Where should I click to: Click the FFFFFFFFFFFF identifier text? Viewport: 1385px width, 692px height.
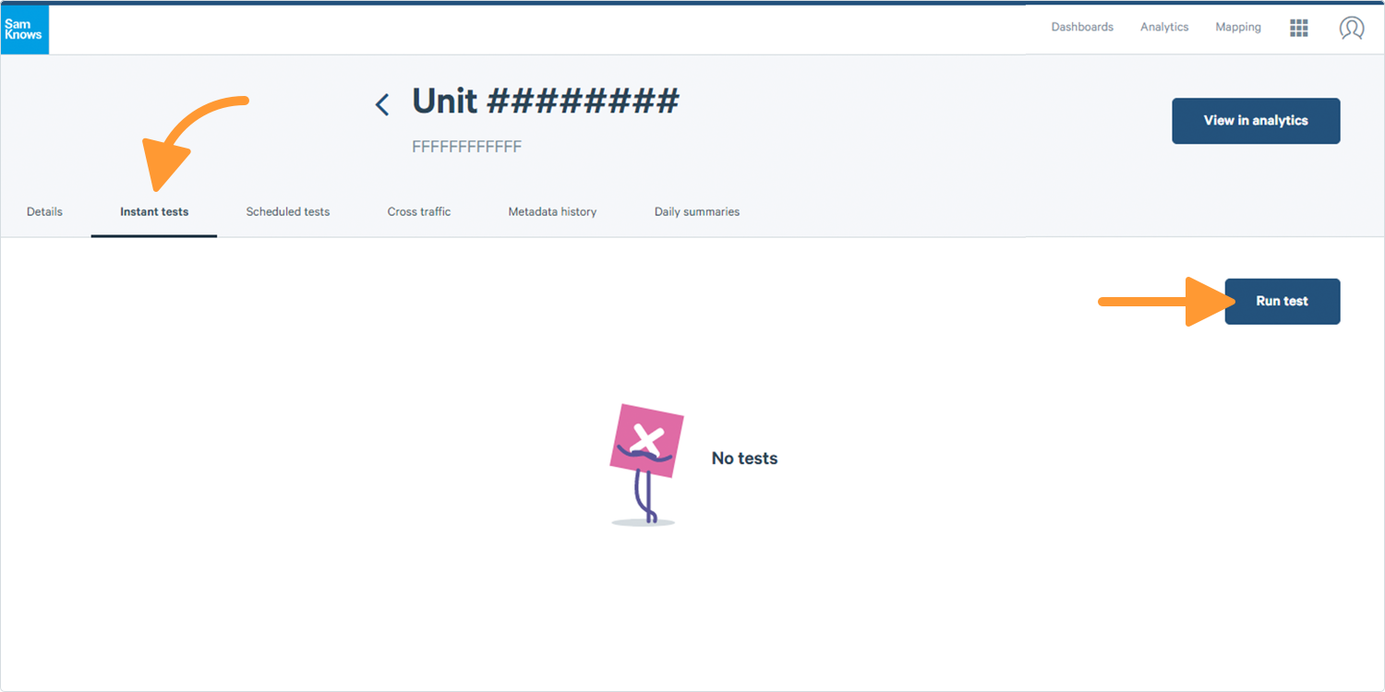click(466, 148)
